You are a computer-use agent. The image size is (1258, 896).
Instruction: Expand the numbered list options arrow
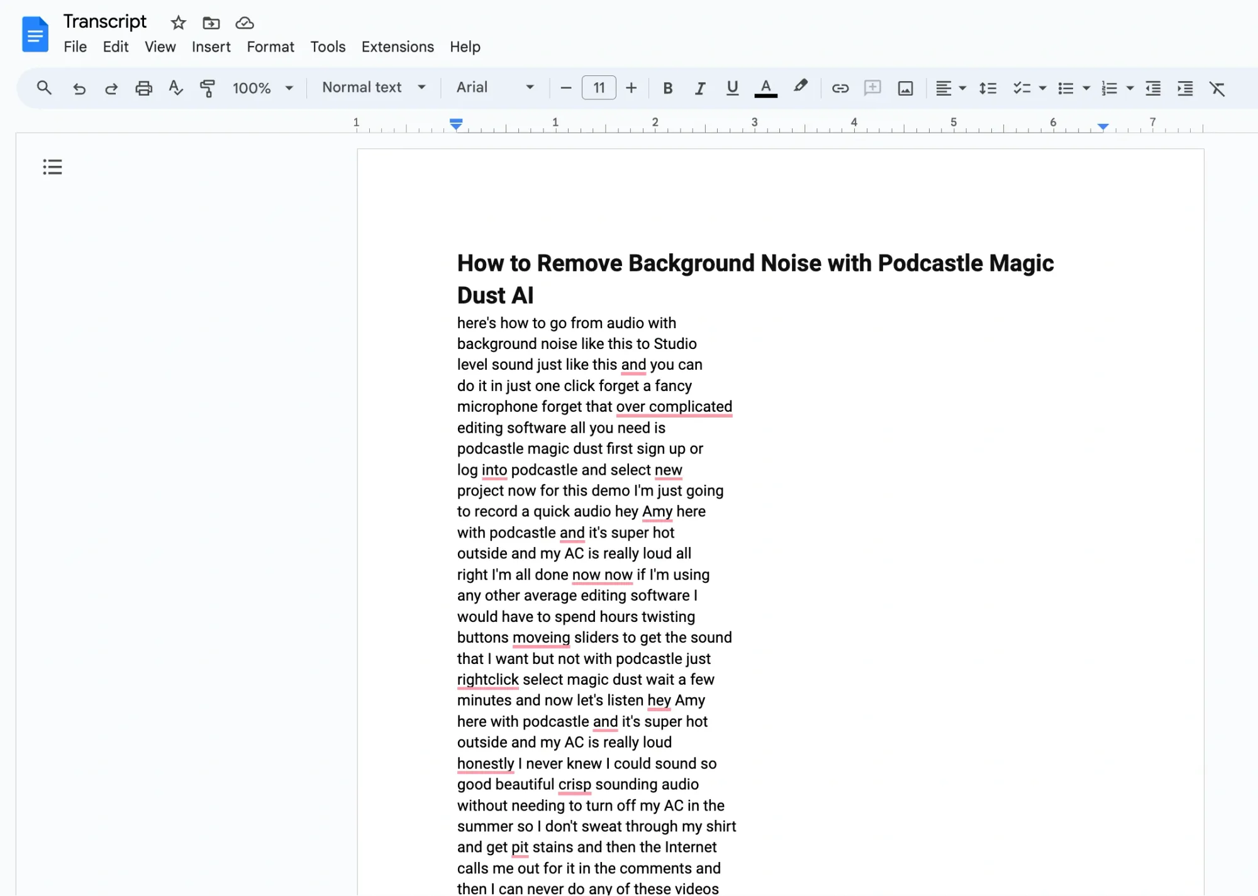pos(1130,89)
